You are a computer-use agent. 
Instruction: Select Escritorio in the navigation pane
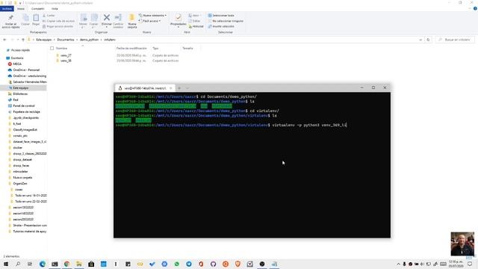coord(17,58)
